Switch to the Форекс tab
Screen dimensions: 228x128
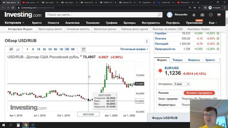click(x=162, y=60)
